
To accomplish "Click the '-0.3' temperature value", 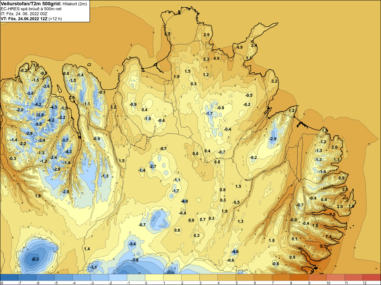I will [x=13, y=159].
